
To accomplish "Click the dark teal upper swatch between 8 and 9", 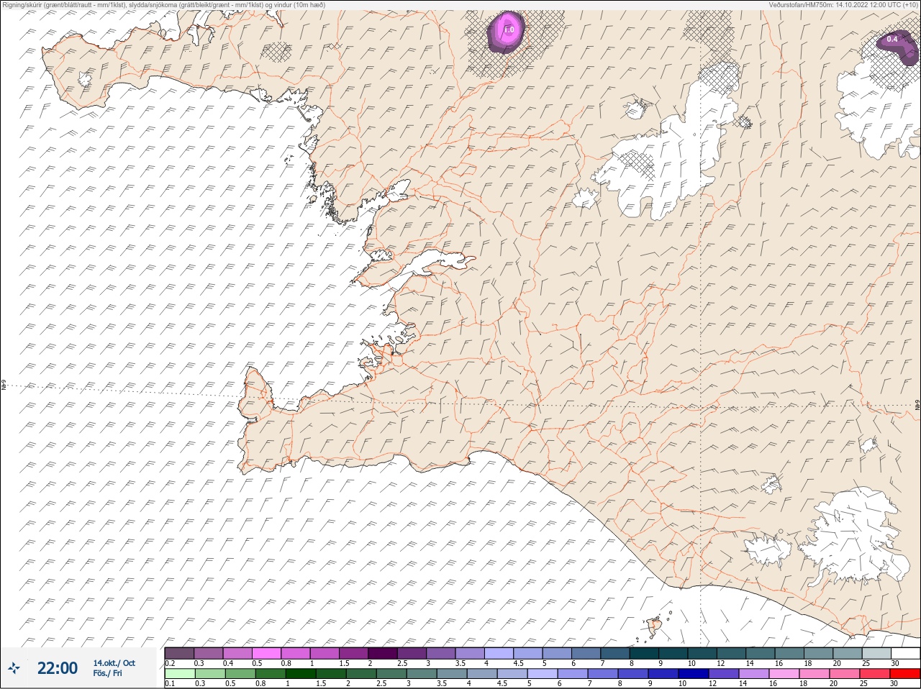I will pyautogui.click(x=644, y=653).
